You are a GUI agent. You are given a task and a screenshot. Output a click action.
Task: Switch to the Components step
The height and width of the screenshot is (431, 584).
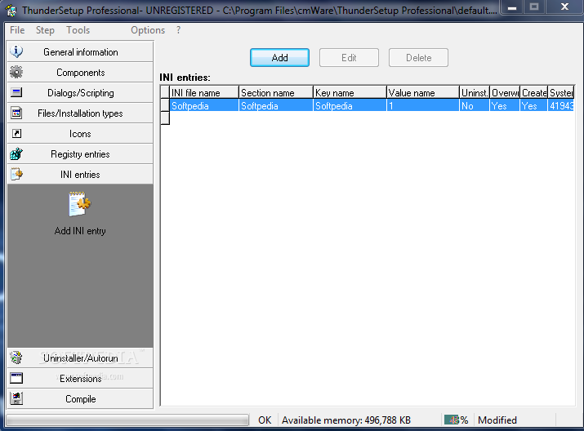(x=80, y=72)
